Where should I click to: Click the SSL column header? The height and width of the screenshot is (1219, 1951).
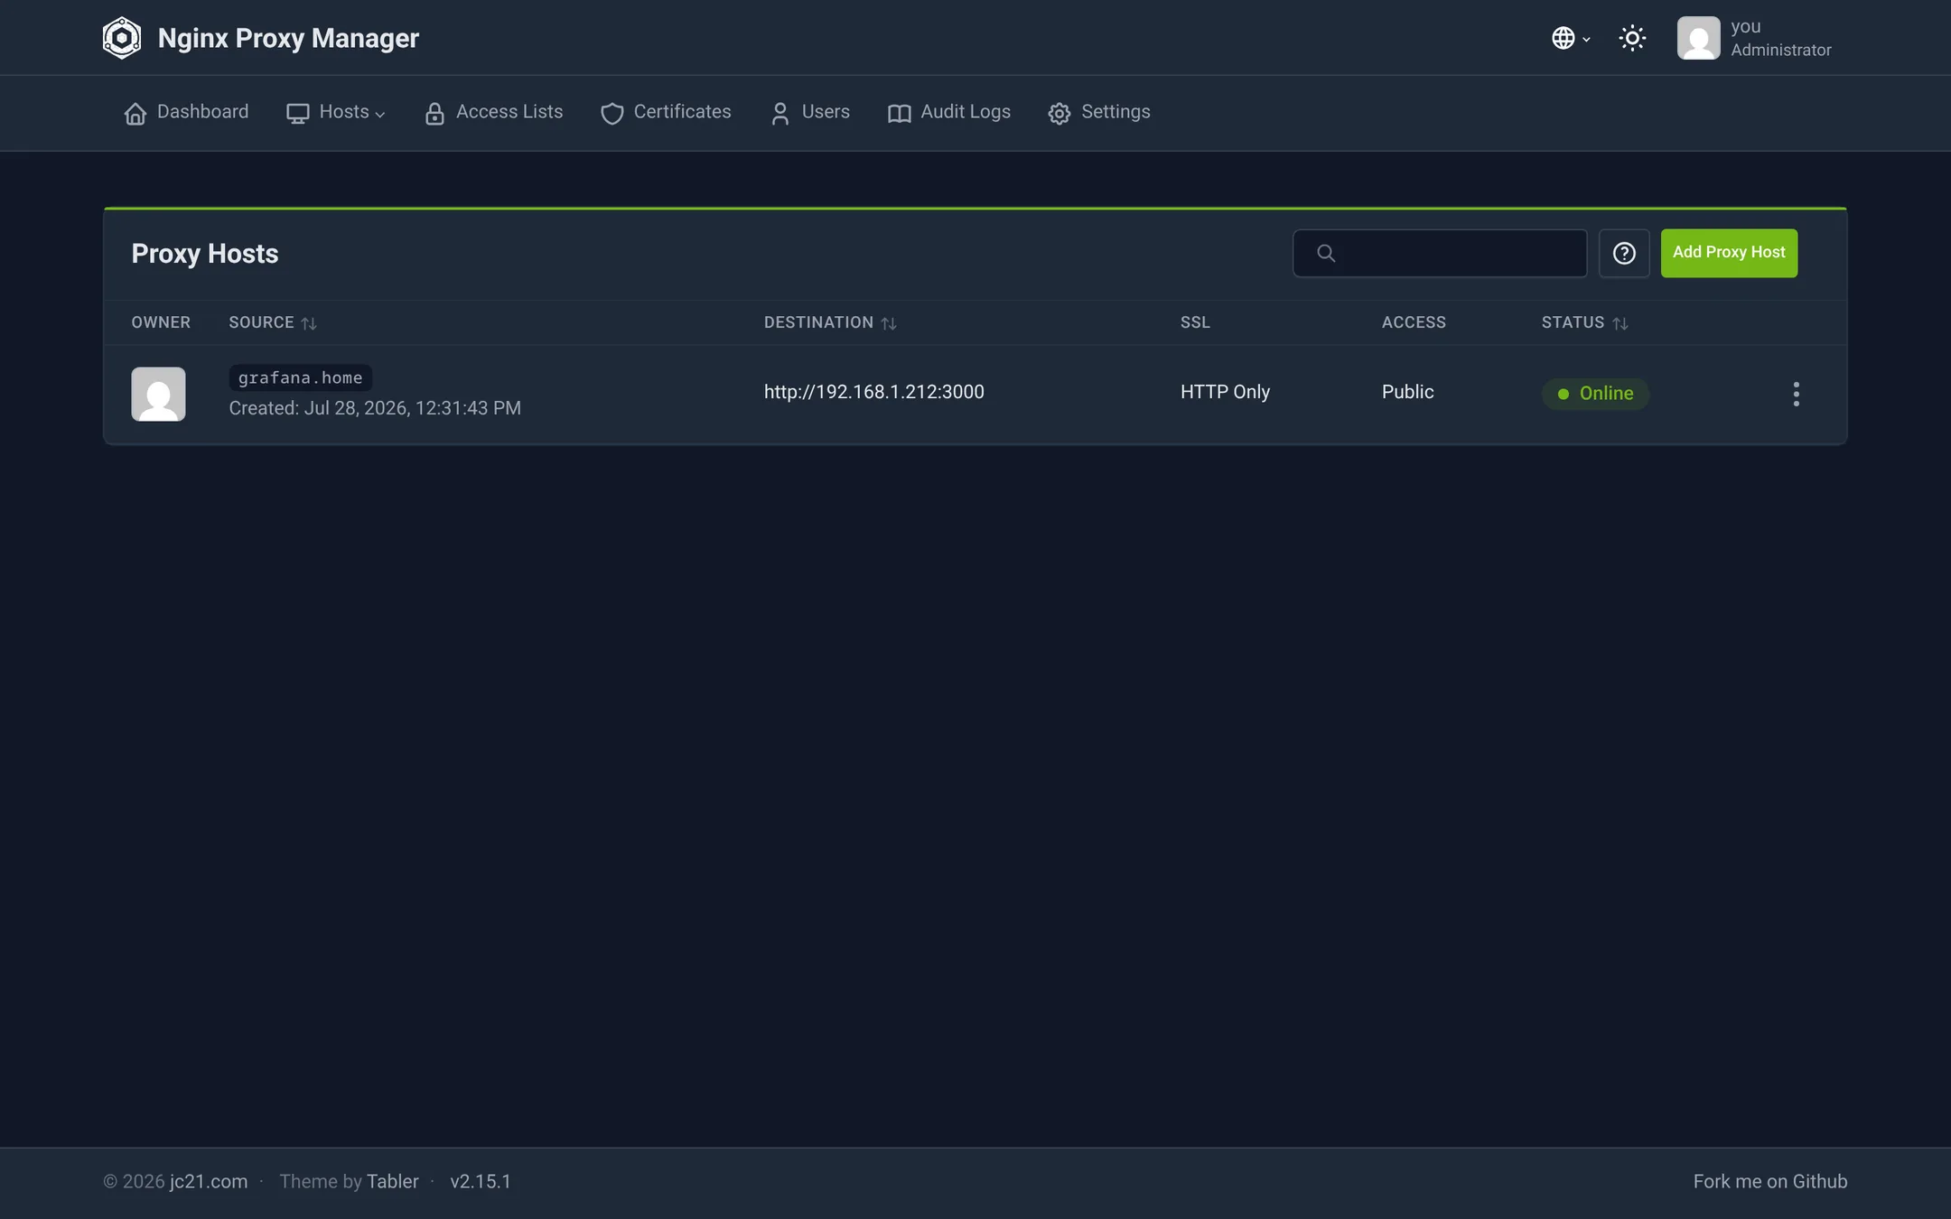tap(1195, 322)
